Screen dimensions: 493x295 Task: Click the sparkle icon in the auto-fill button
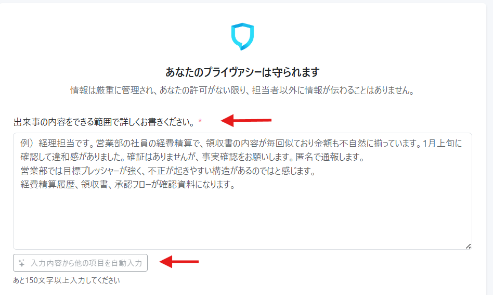[x=21, y=263]
